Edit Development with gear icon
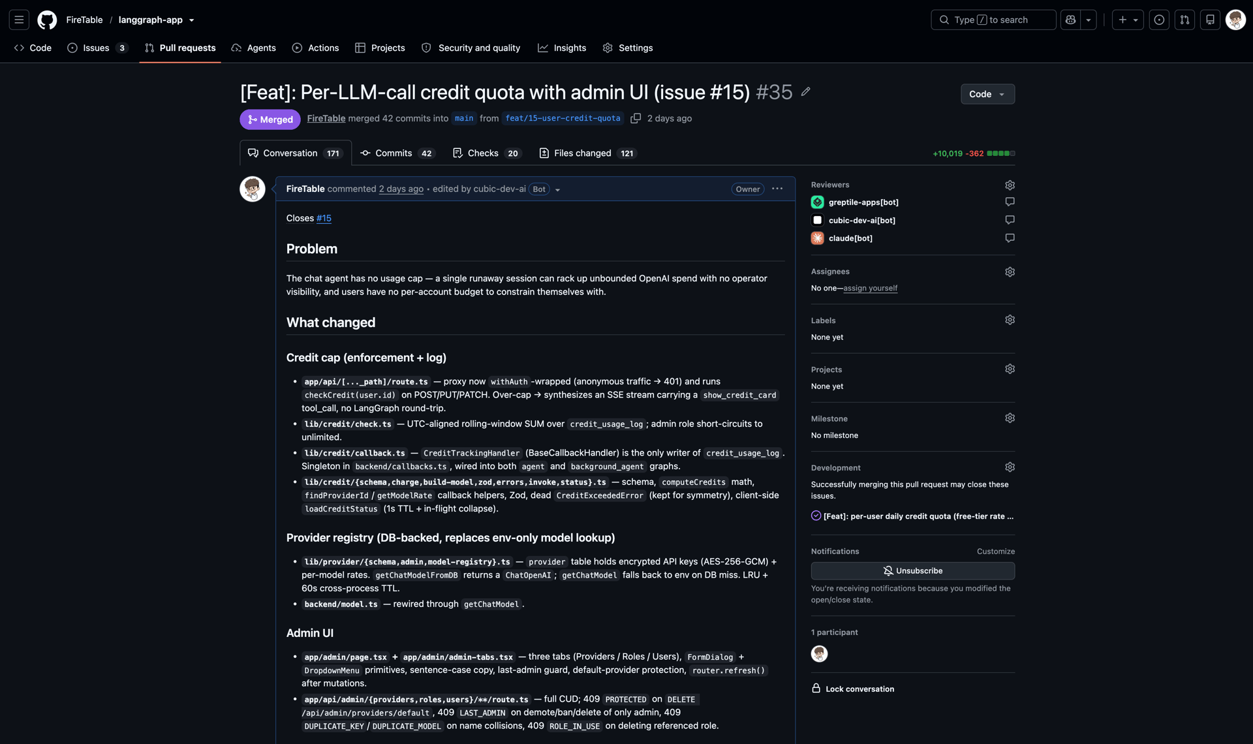 coord(1010,467)
